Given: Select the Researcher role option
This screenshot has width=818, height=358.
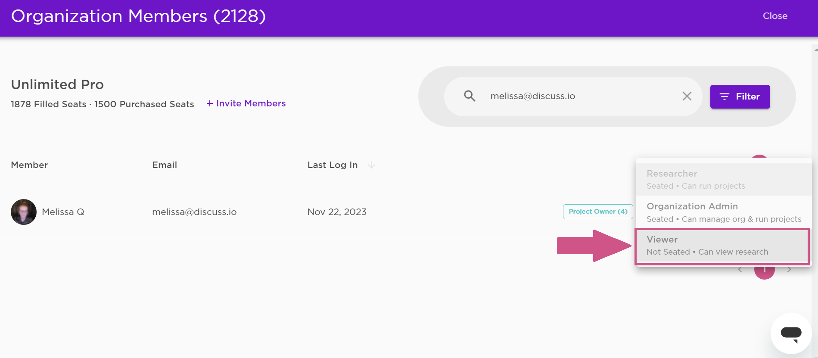Looking at the screenshot, I should (724, 179).
